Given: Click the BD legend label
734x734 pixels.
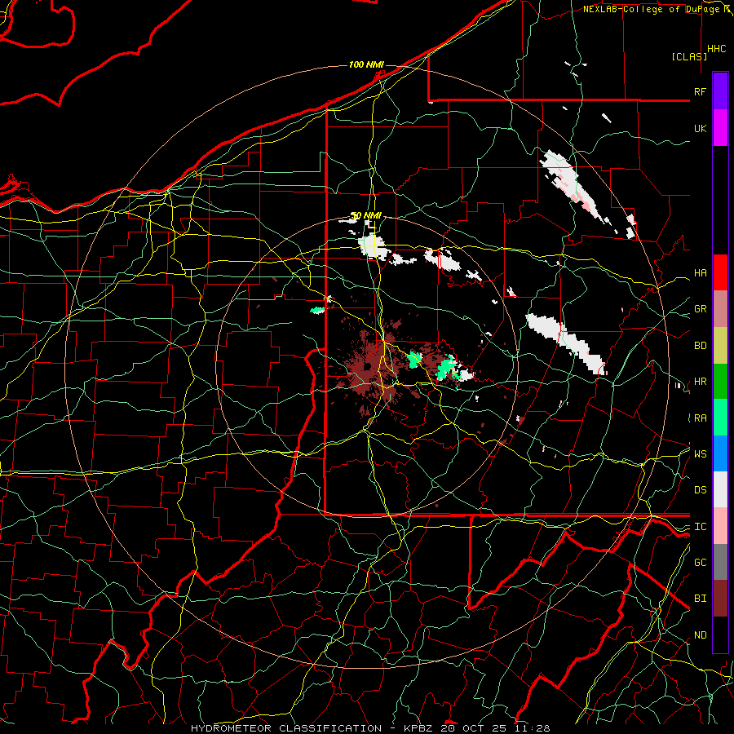Looking at the screenshot, I should click(700, 346).
